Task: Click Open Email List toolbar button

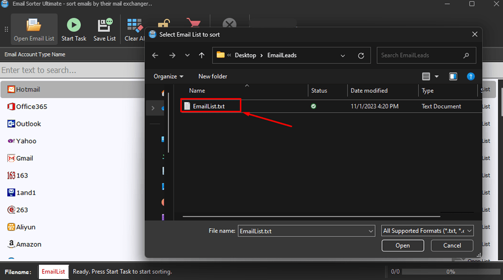Action: pos(34,30)
